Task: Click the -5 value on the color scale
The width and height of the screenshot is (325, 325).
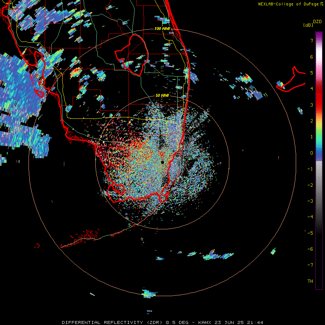Action: tap(310, 233)
